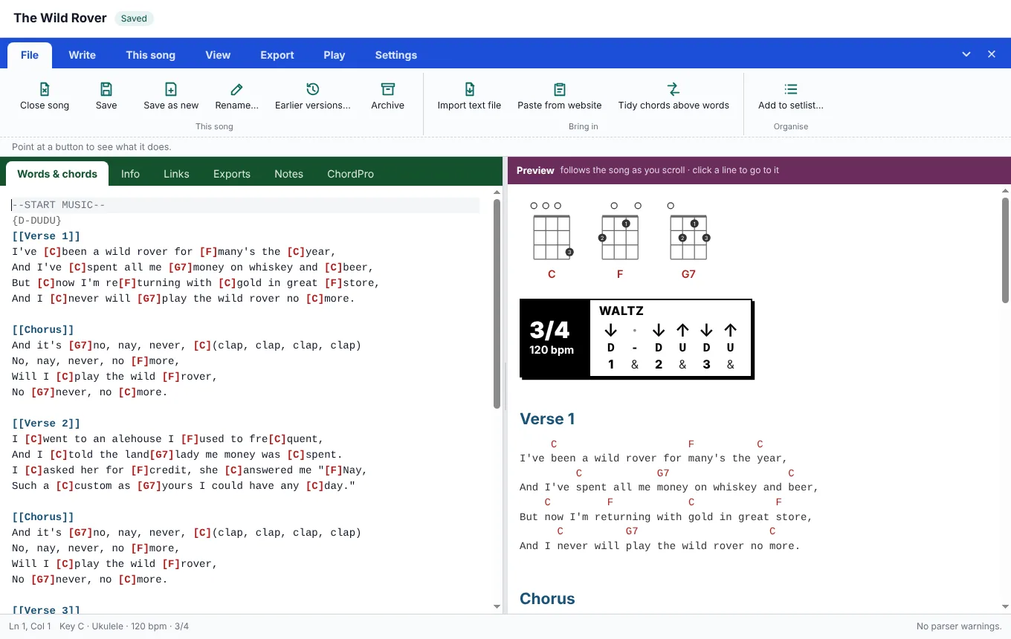Select the Play ribbon tab
The height and width of the screenshot is (639, 1011).
coord(335,55)
